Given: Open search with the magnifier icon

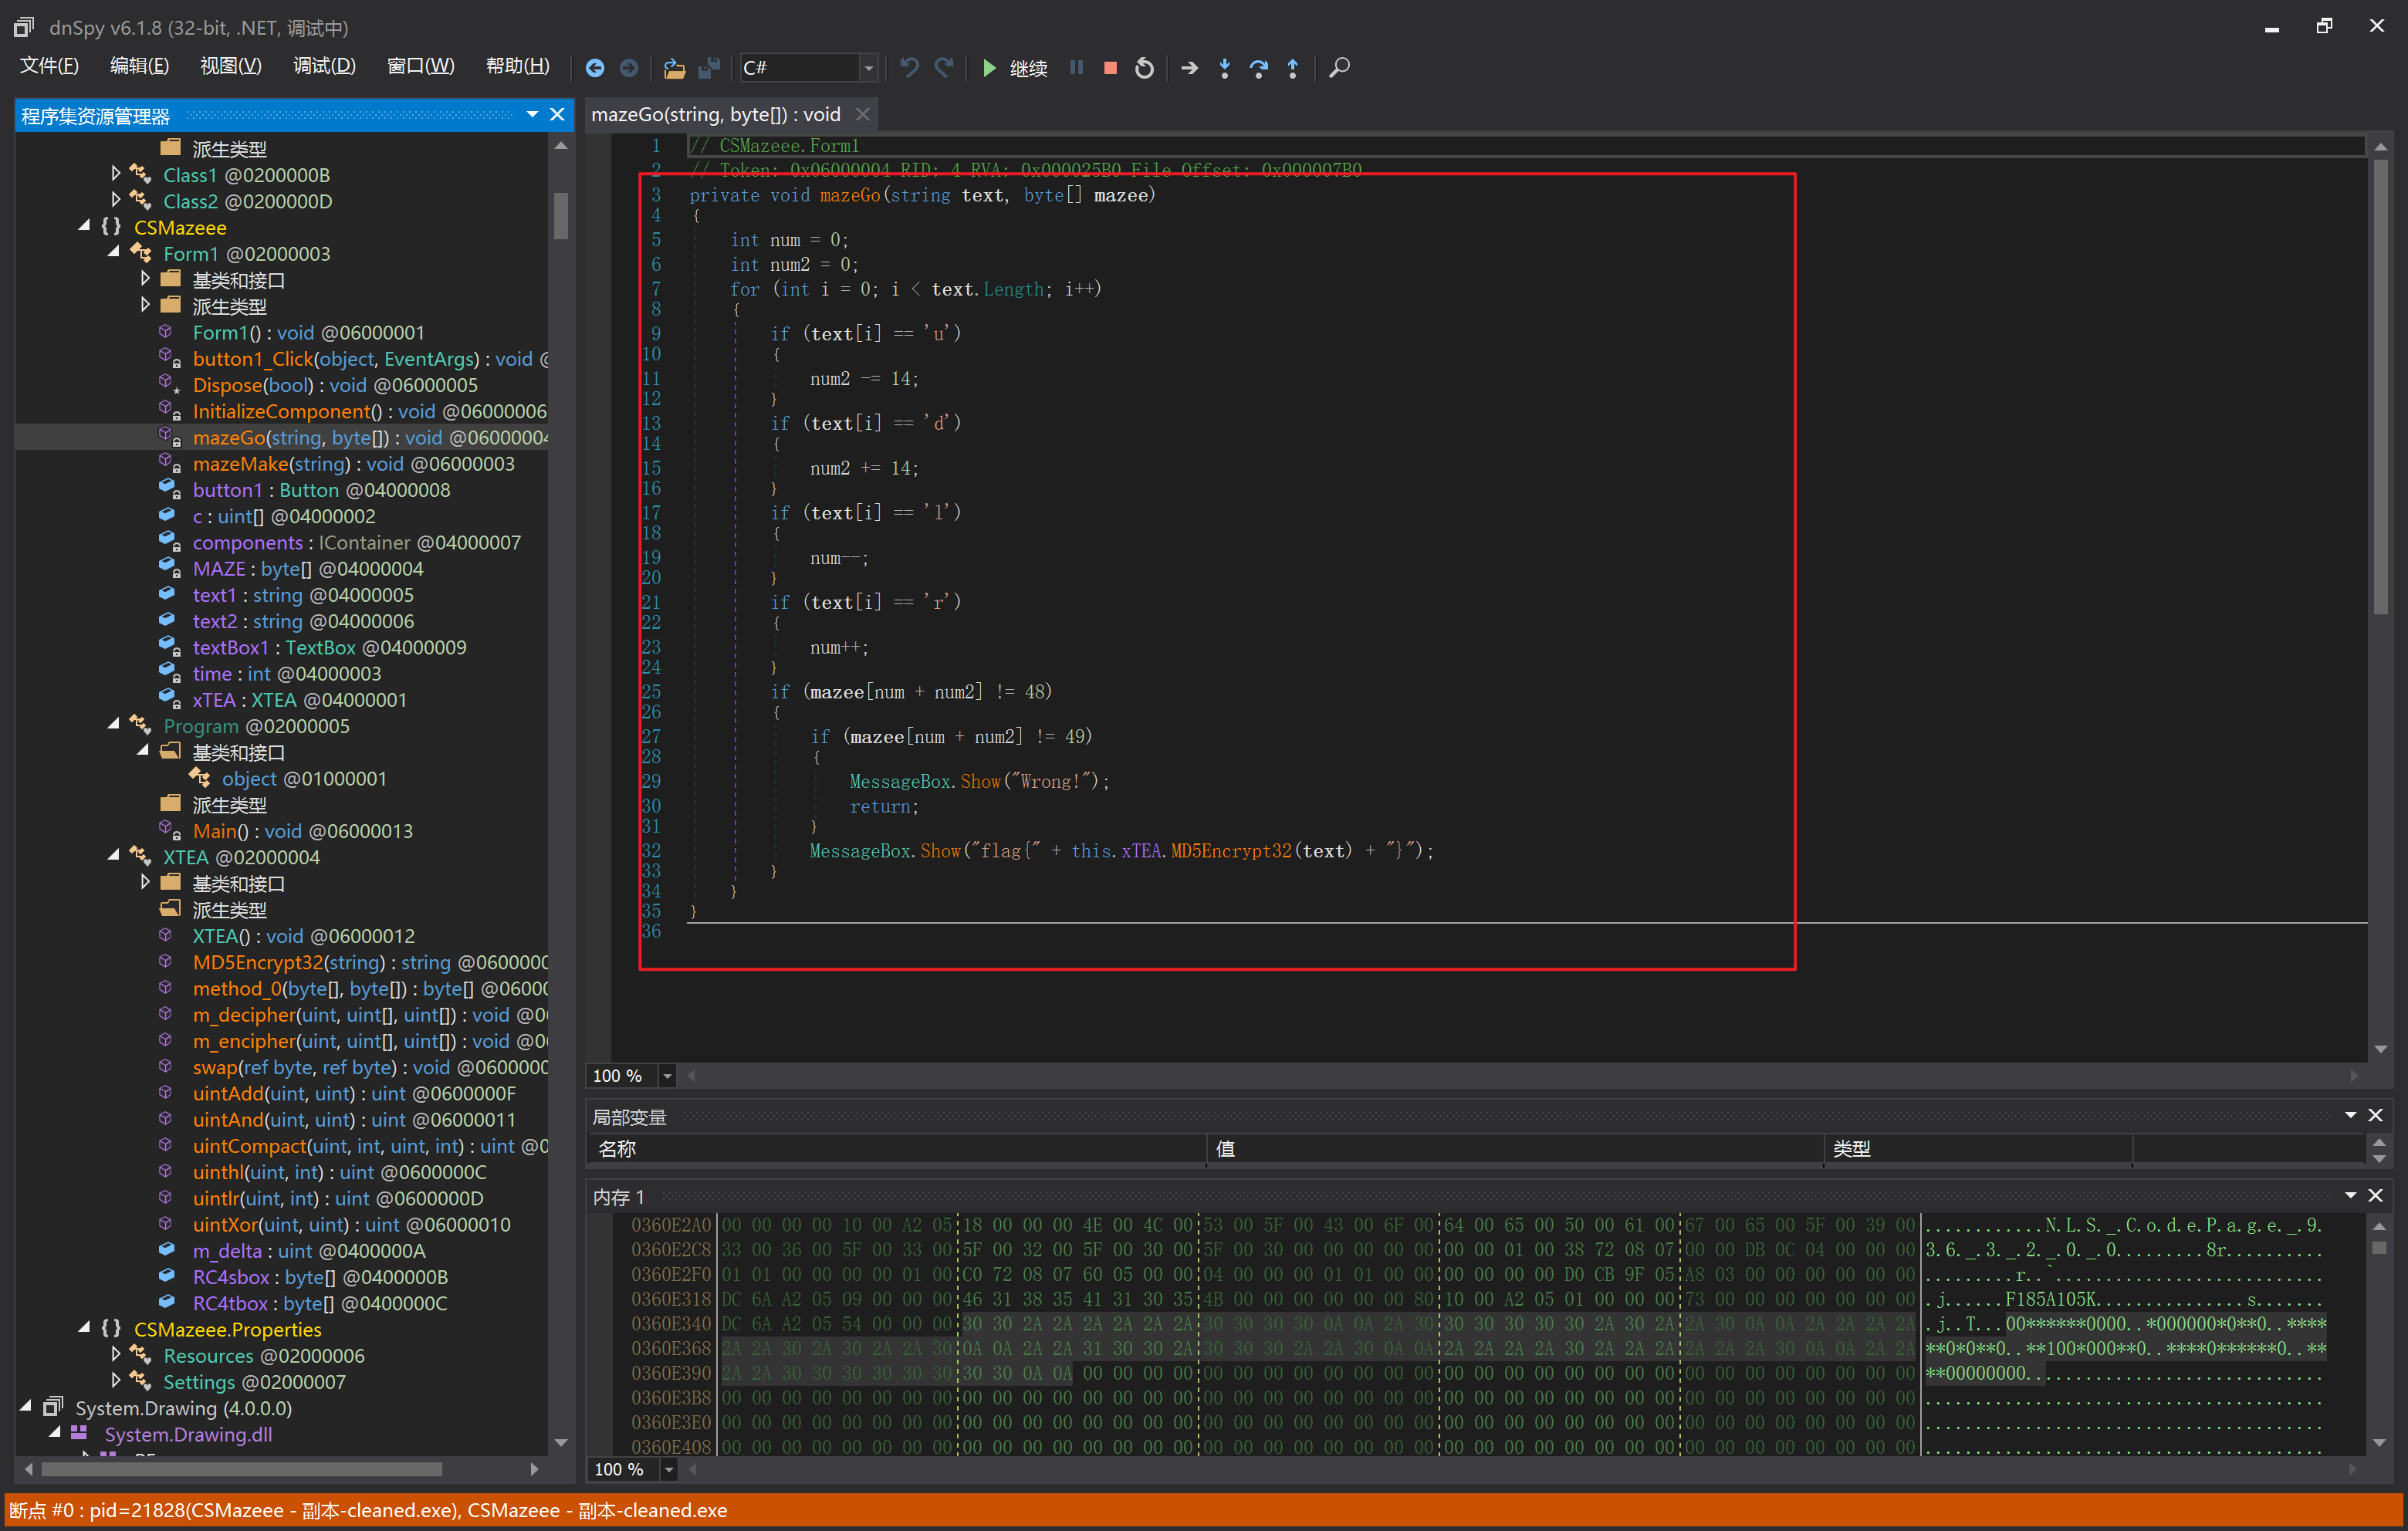Looking at the screenshot, I should 1339,68.
